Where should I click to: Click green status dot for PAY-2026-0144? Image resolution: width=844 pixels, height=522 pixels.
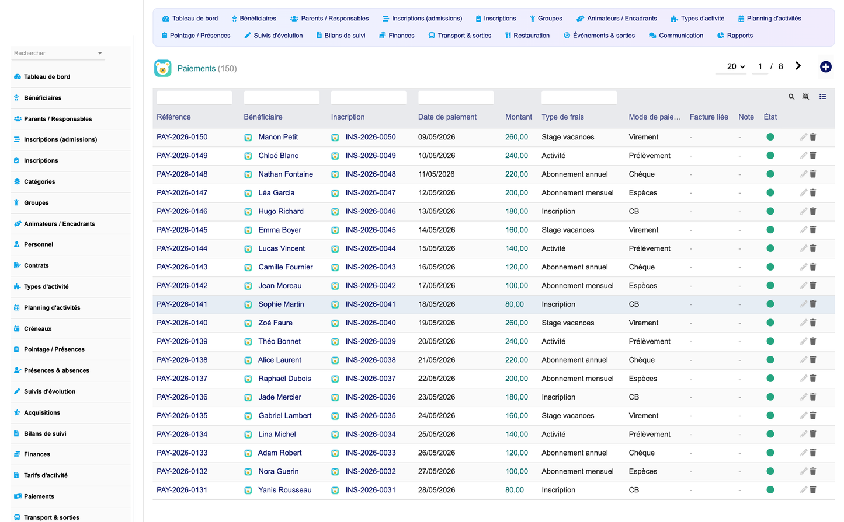770,248
